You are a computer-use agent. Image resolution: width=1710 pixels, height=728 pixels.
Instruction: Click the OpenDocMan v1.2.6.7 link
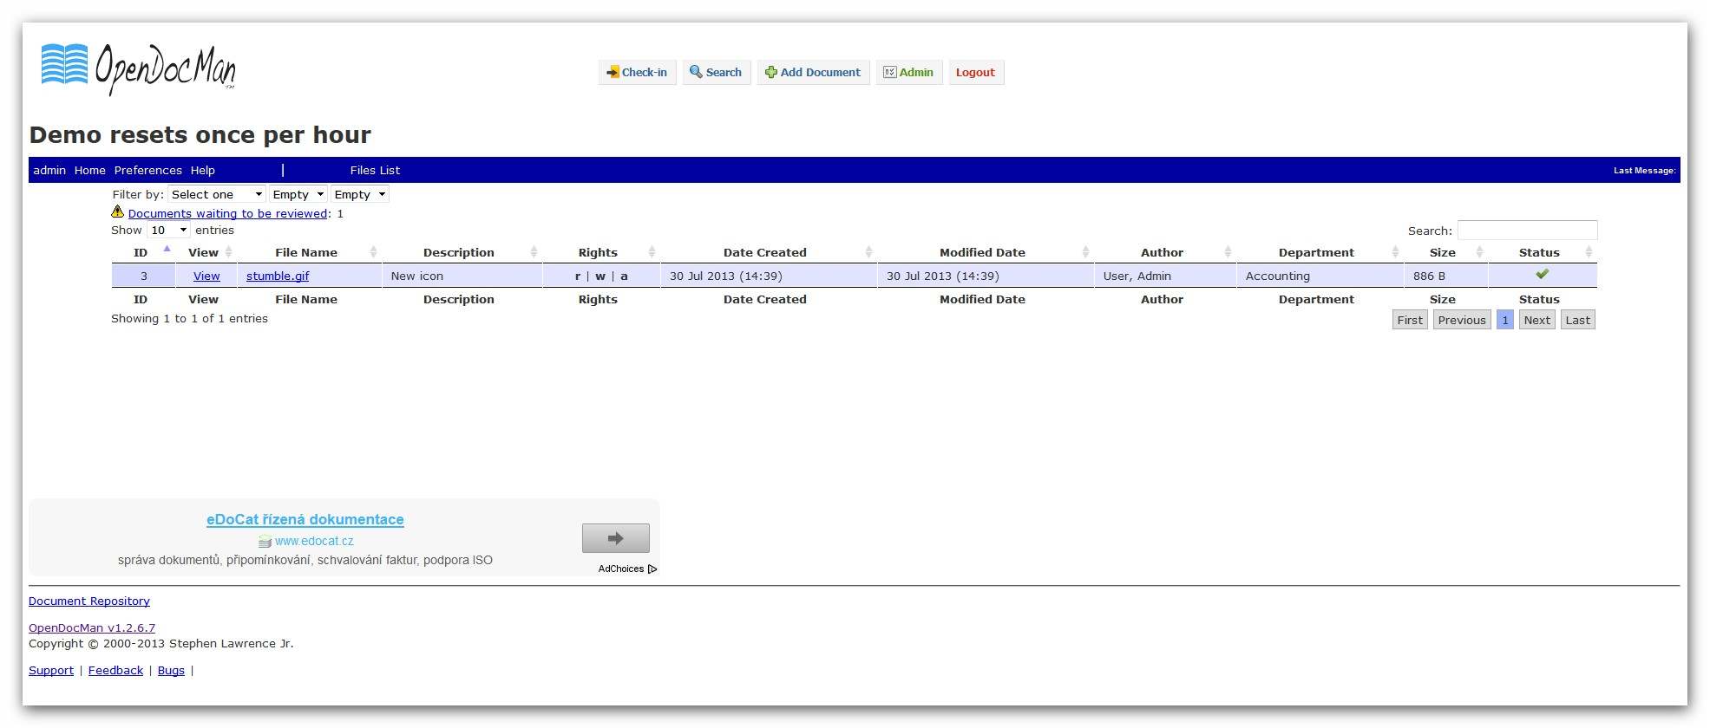point(92,627)
